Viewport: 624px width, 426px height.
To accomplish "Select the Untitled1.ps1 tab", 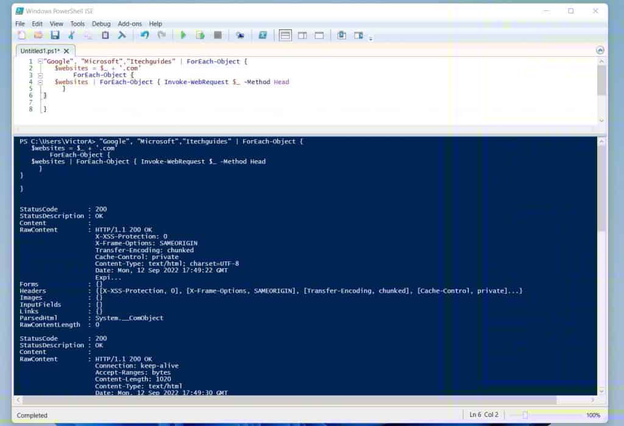I will tap(40, 51).
